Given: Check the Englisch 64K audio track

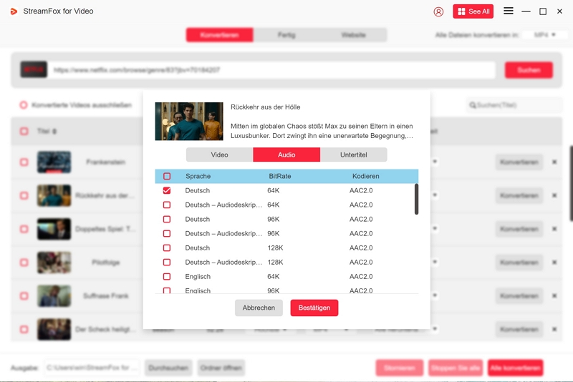Looking at the screenshot, I should tap(167, 277).
